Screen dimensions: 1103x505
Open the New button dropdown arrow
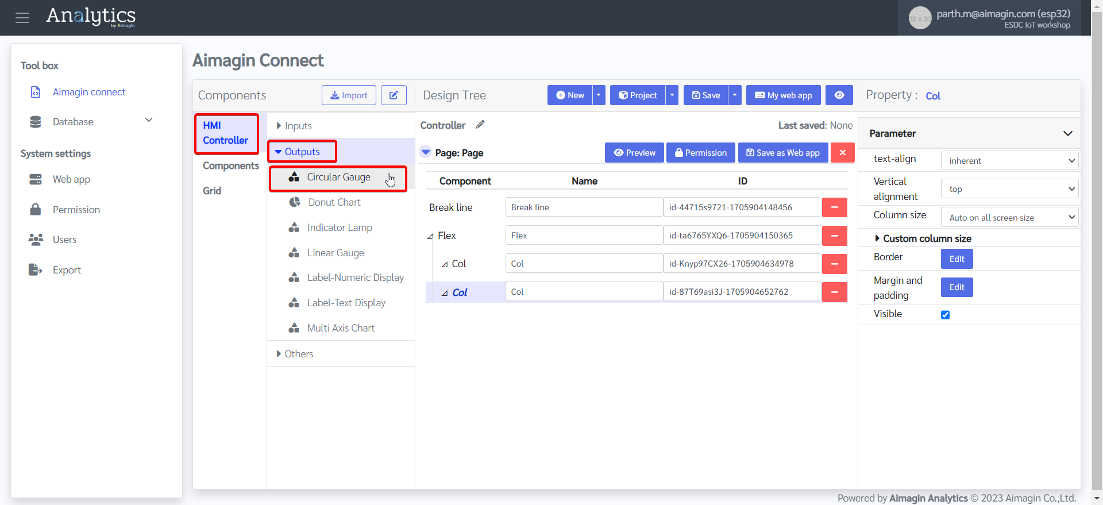pyautogui.click(x=599, y=95)
